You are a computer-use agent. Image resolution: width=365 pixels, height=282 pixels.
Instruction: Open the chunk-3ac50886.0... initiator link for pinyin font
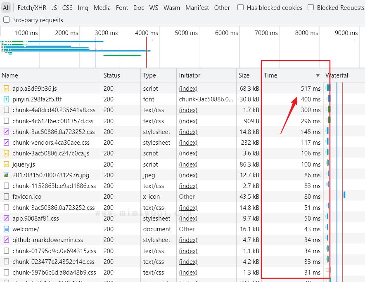coord(206,99)
